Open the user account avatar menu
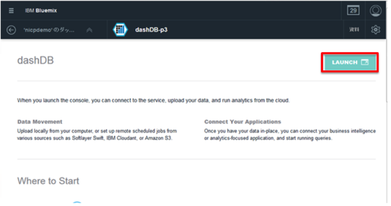 (376, 11)
